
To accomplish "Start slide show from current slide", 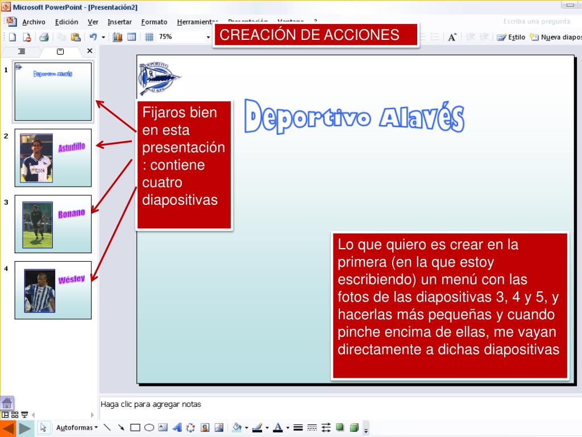I will tap(24, 415).
